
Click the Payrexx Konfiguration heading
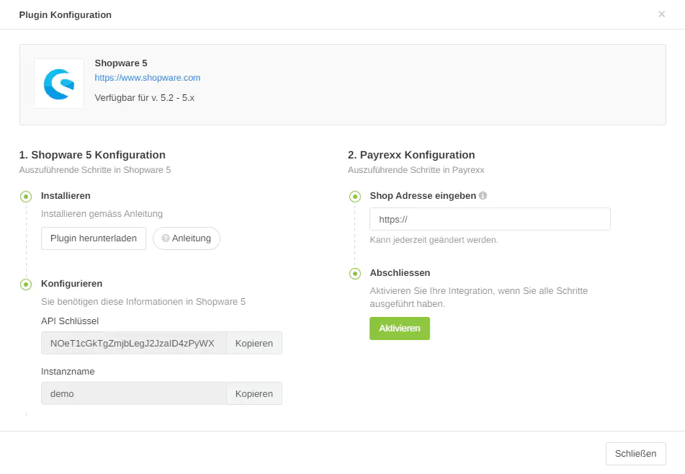[411, 155]
